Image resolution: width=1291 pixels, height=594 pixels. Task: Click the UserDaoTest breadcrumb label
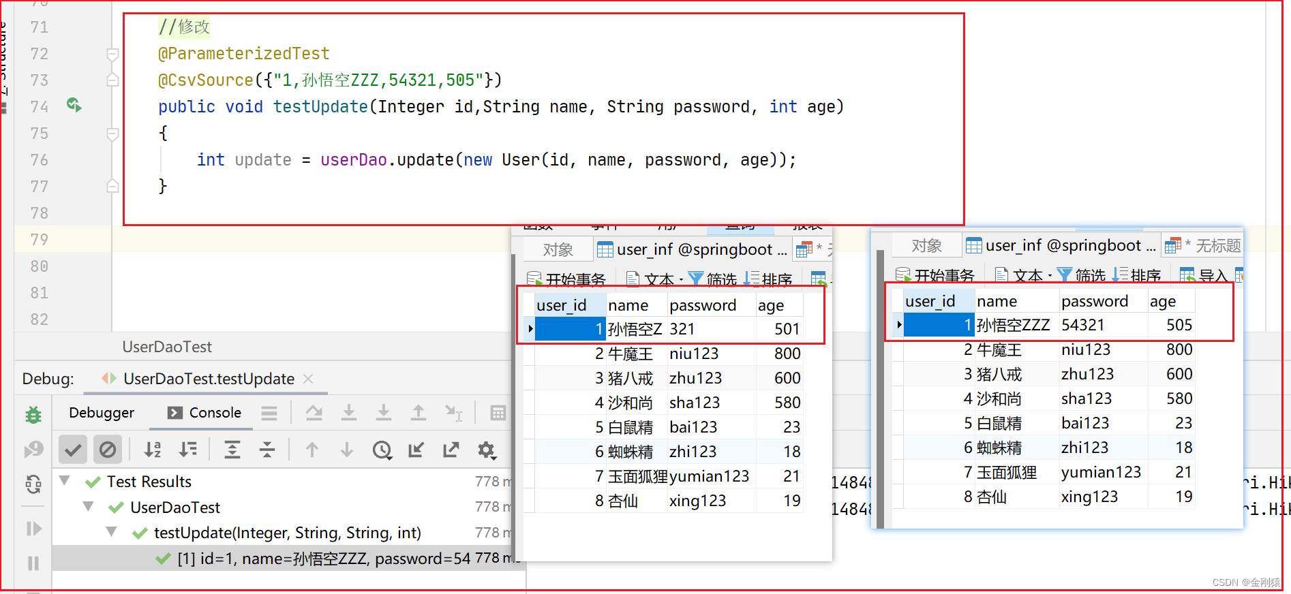pyautogui.click(x=167, y=347)
